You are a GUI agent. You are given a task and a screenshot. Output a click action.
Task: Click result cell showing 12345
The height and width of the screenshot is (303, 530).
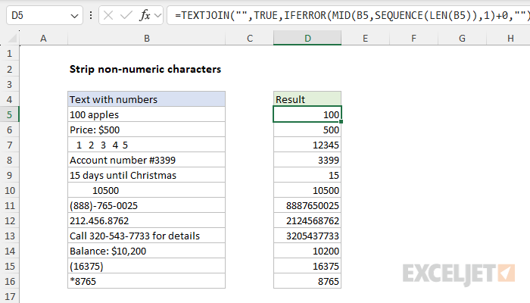click(307, 145)
